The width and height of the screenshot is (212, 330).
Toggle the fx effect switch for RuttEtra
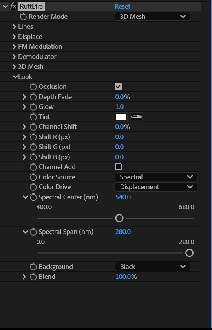(13, 6)
